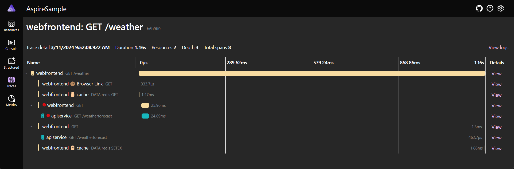
Task: Click the Name column header
Action: (x=33, y=63)
